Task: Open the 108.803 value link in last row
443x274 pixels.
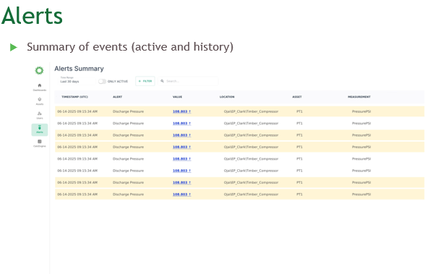Action: (181, 194)
